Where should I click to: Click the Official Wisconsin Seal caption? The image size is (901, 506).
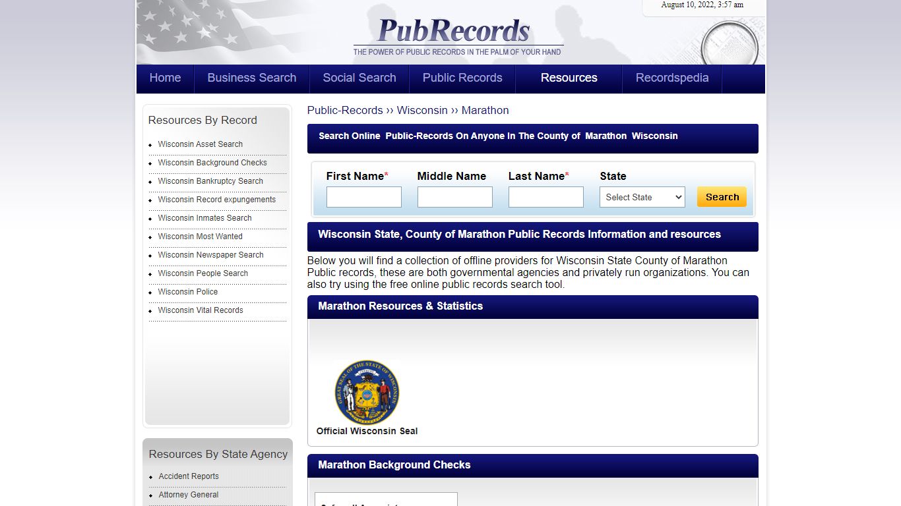(367, 431)
